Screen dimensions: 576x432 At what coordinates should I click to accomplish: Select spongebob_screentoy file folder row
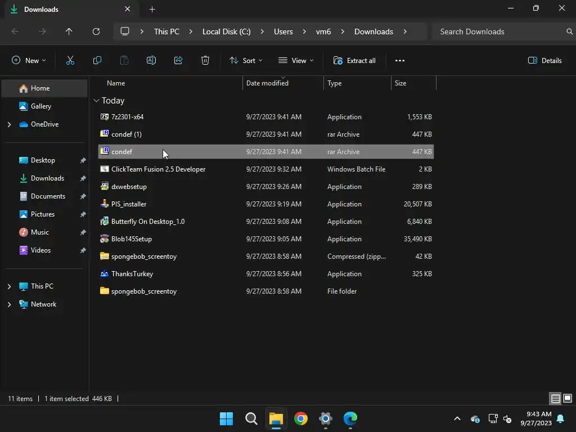click(266, 291)
